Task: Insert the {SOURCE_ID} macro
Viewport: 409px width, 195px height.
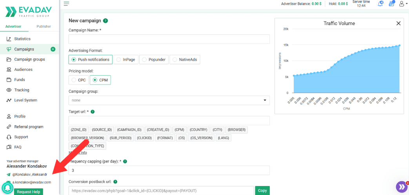Action: (x=102, y=130)
